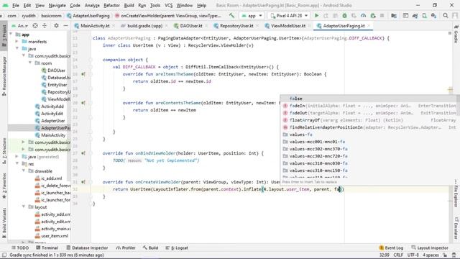The width and height of the screenshot is (460, 259).
Task: Click Expand/Collapse all icon in project panel
Action: (45, 26)
